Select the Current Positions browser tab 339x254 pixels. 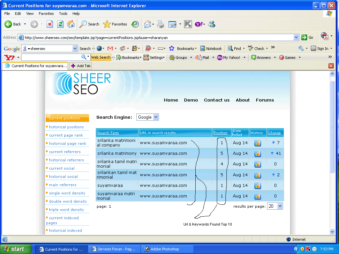coord(35,66)
